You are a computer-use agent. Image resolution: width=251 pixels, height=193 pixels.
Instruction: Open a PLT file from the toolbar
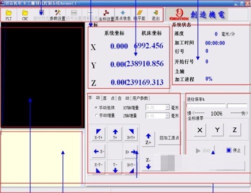[x=9, y=15]
